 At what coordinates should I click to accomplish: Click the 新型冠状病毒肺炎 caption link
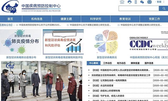(107, 57)
